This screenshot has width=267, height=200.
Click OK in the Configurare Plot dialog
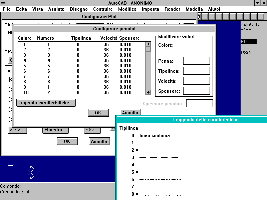[67, 141]
